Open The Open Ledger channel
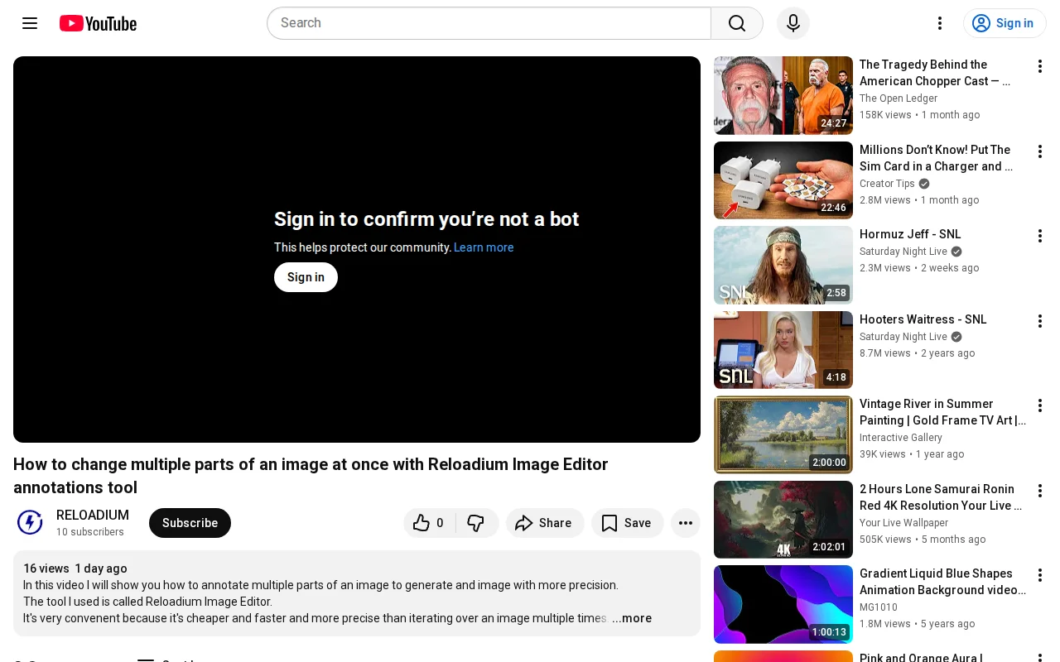Screen dimensions: 1060x662 coord(899,98)
